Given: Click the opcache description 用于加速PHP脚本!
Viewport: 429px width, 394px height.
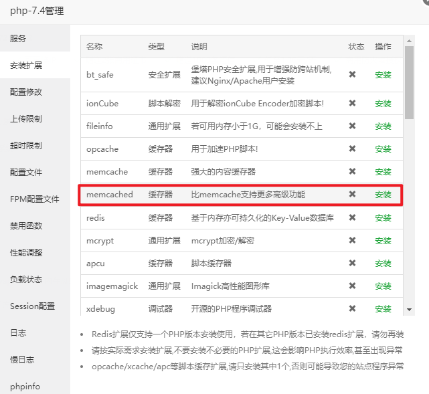Looking at the screenshot, I should tap(224, 149).
